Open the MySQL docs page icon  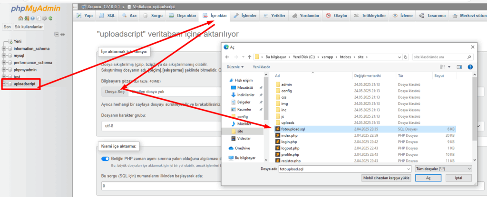pyautogui.click(x=38, y=19)
